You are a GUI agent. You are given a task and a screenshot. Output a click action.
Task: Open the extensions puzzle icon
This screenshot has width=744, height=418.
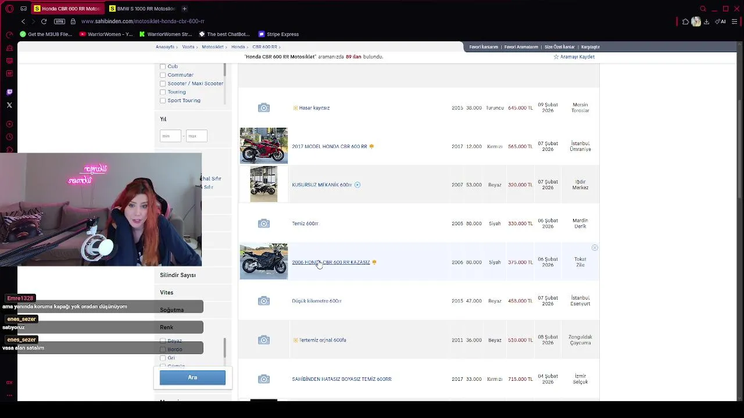(686, 21)
